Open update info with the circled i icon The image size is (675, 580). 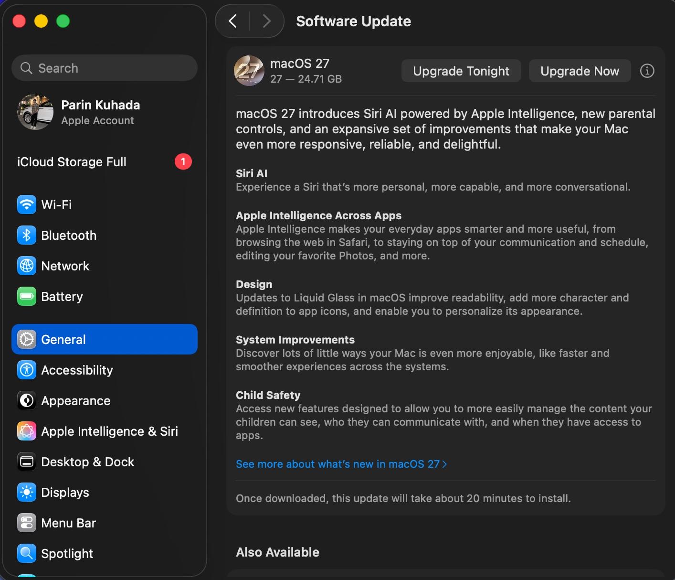(x=647, y=71)
